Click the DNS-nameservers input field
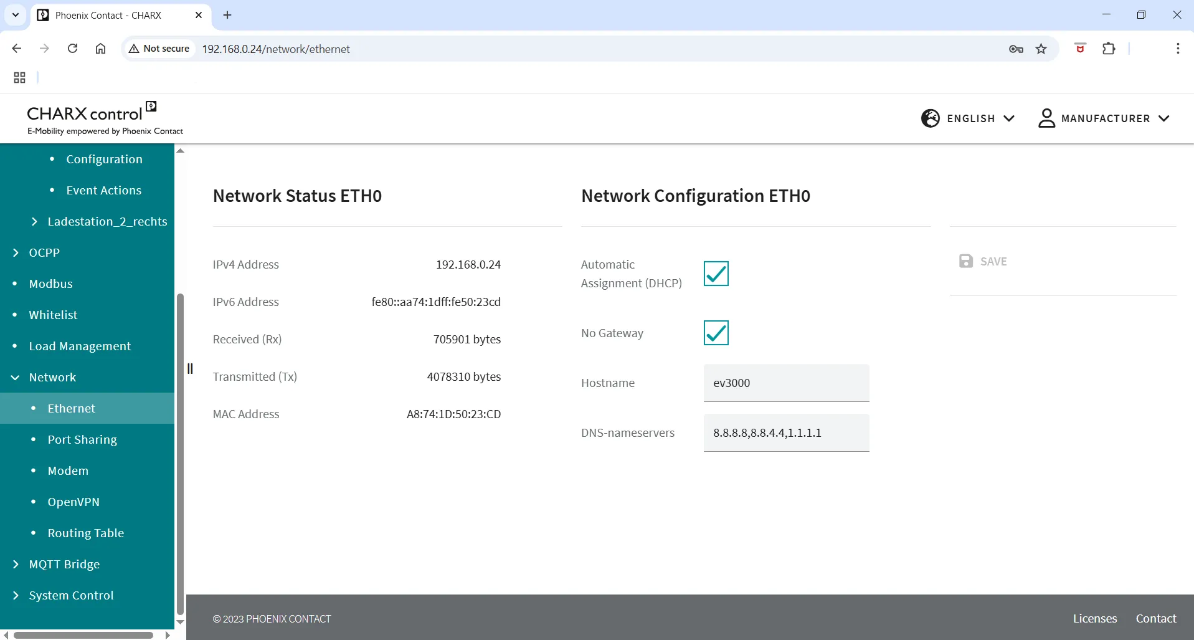 point(786,432)
